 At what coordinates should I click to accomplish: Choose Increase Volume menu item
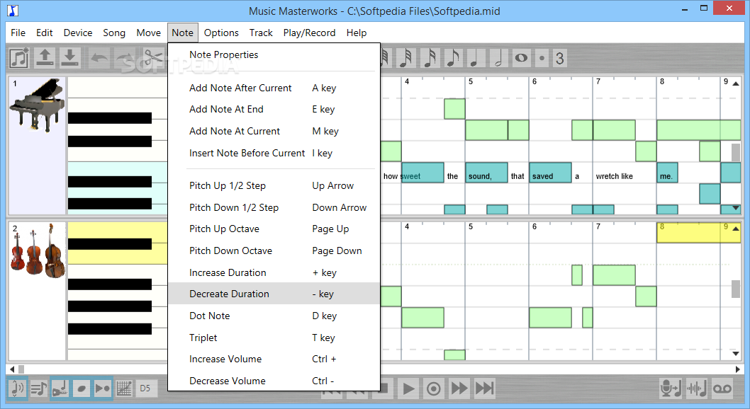click(x=274, y=359)
